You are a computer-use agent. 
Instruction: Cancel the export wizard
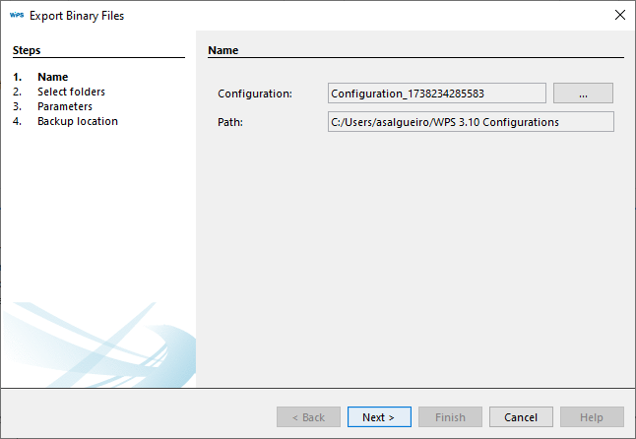tap(521, 417)
